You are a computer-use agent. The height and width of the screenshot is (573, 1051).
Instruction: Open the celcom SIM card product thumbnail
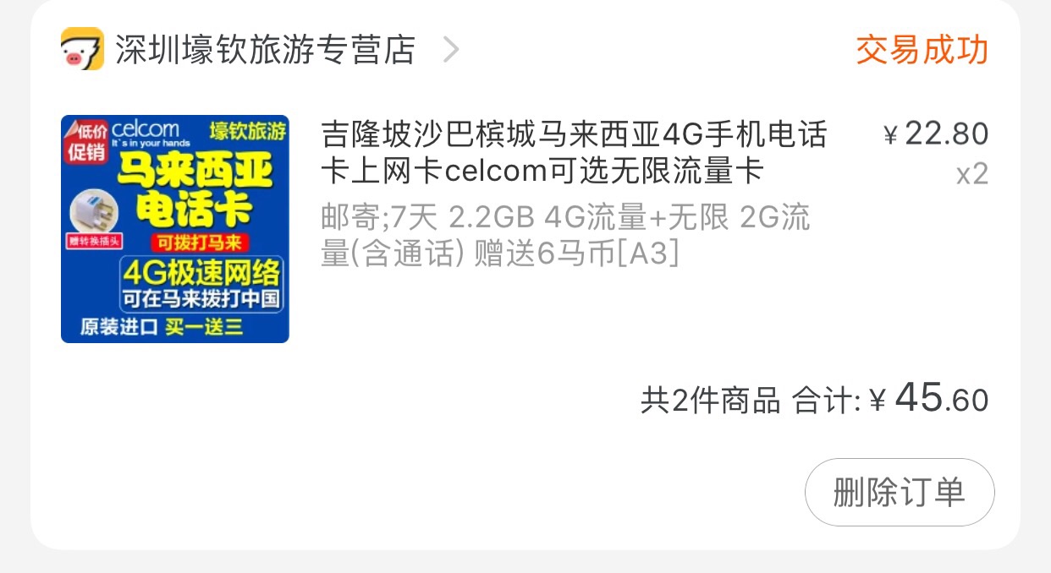click(x=175, y=229)
